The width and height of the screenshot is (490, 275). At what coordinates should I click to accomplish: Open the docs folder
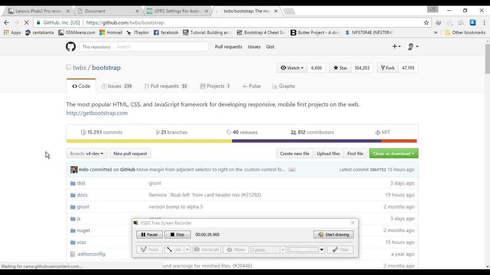pyautogui.click(x=82, y=195)
